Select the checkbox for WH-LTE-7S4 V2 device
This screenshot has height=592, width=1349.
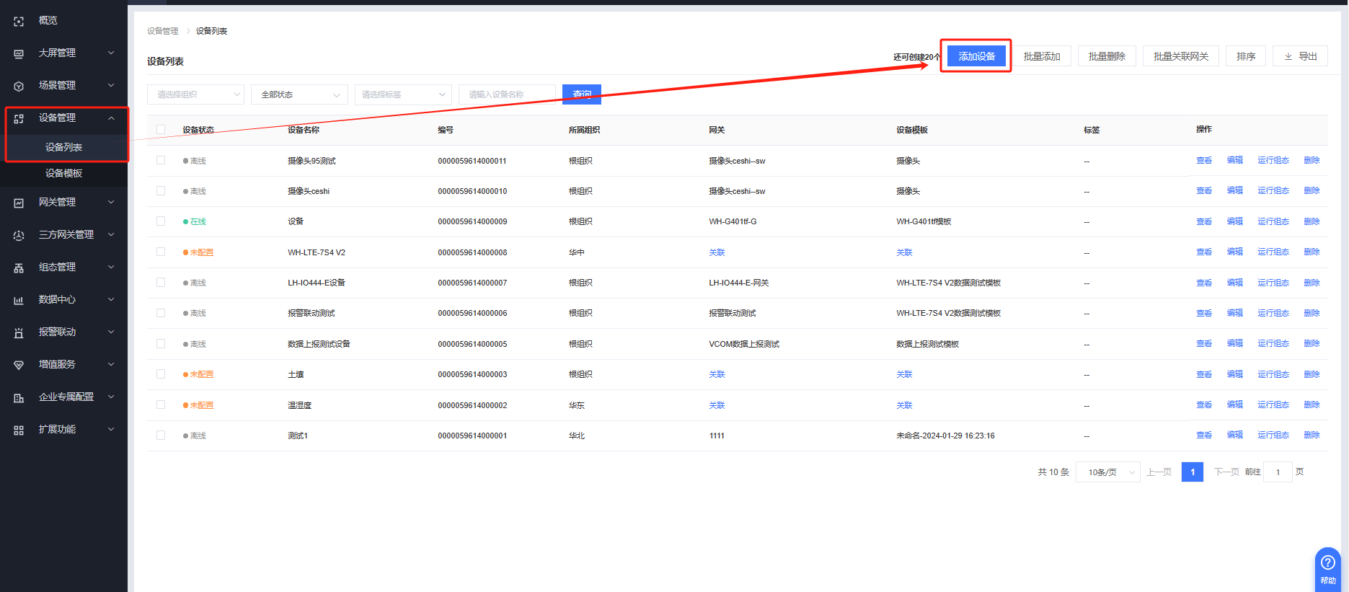(161, 252)
